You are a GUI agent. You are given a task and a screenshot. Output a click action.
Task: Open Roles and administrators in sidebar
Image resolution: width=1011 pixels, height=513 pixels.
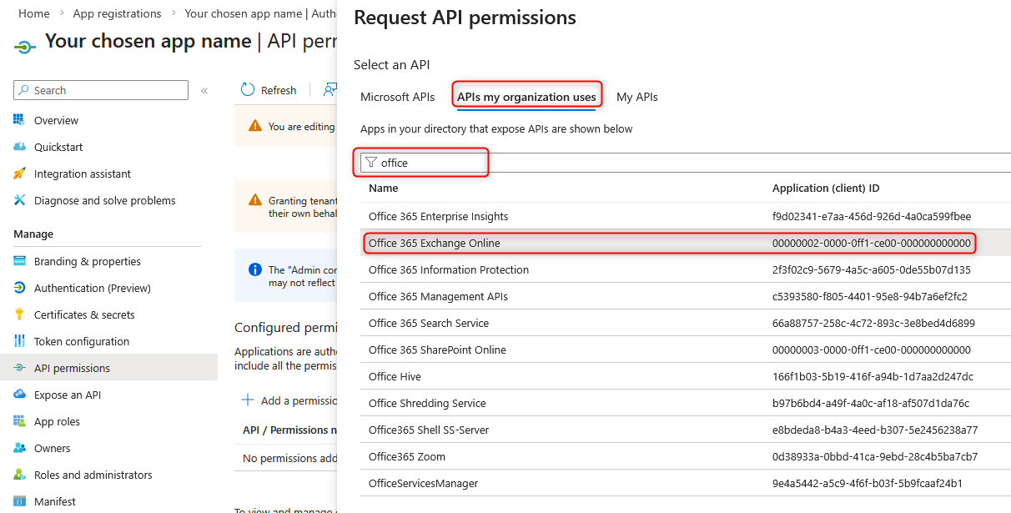click(93, 475)
